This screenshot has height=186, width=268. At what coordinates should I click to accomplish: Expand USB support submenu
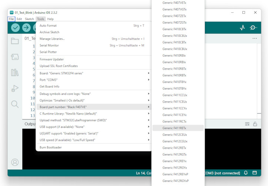click(x=93, y=127)
